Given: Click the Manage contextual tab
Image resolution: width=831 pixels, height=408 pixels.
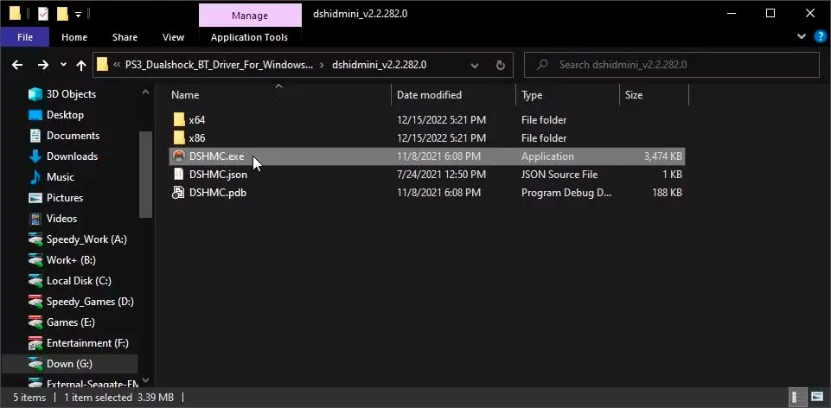Looking at the screenshot, I should (x=250, y=16).
